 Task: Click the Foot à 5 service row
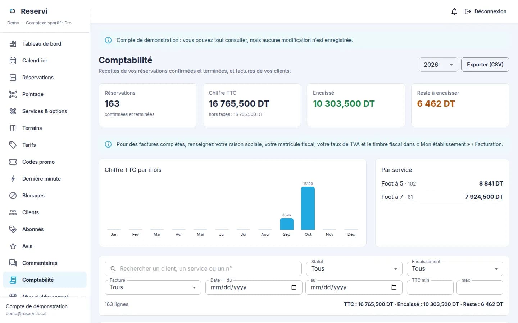(x=442, y=183)
